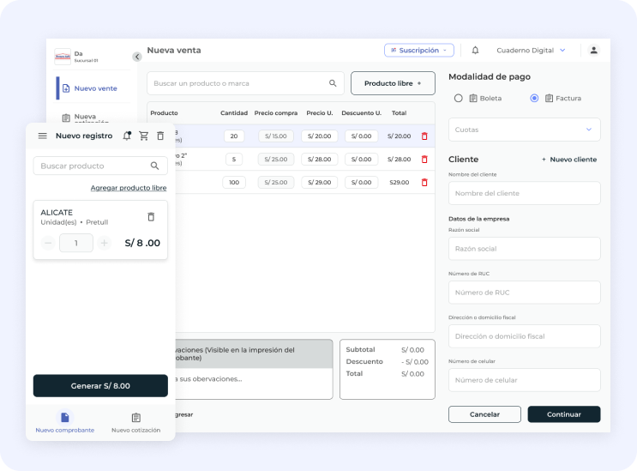This screenshot has width=637, height=471.
Task: Delete the ALICATE product card
Action: pos(151,216)
